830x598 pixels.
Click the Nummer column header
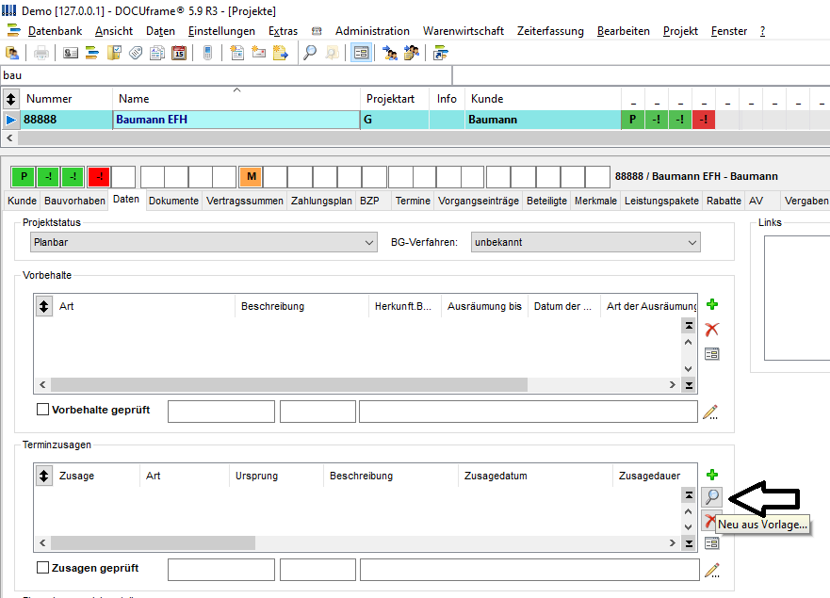click(66, 99)
